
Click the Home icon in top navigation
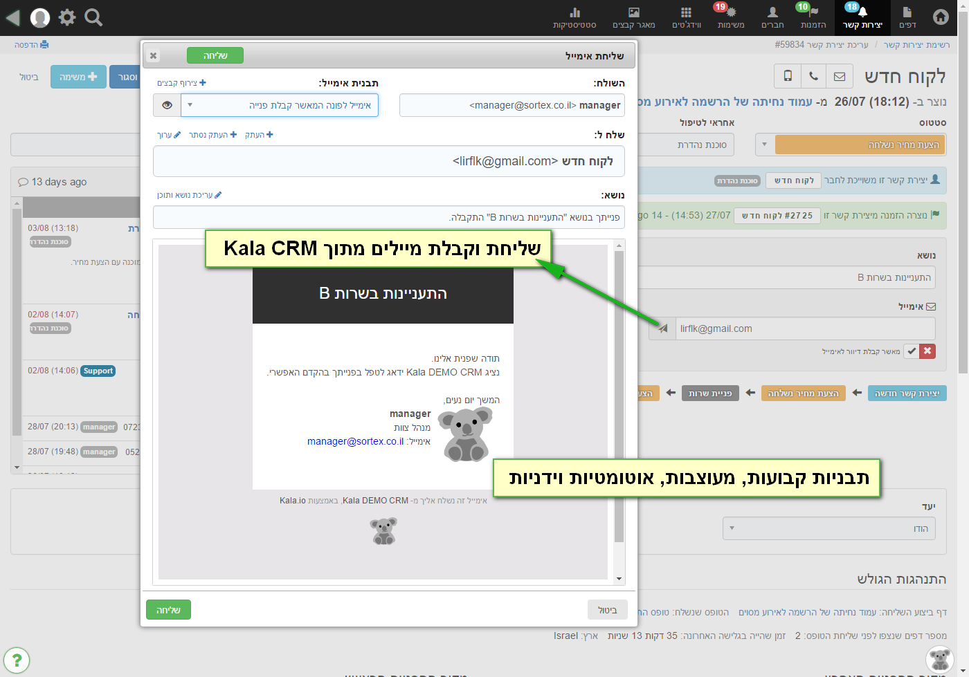point(941,17)
